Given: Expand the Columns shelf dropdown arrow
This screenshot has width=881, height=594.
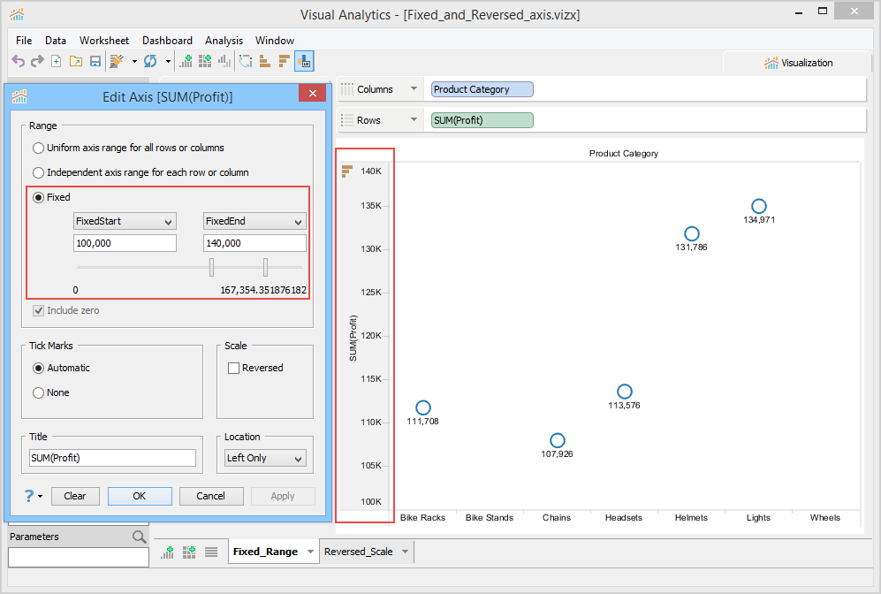Looking at the screenshot, I should (x=414, y=89).
